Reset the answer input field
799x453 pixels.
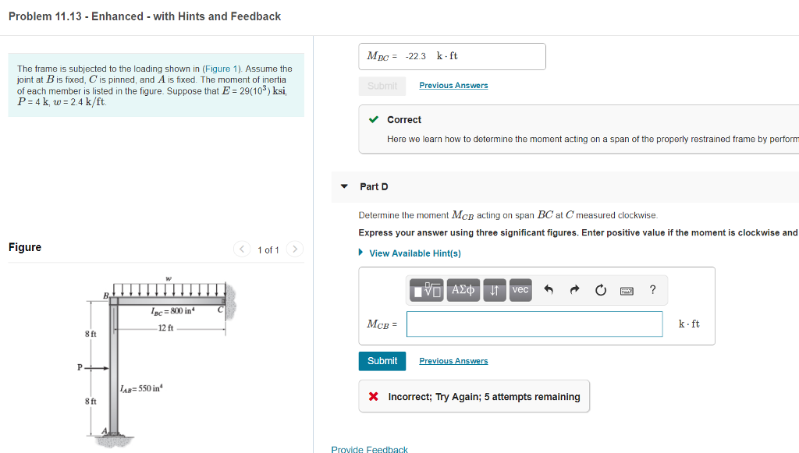[x=600, y=289]
